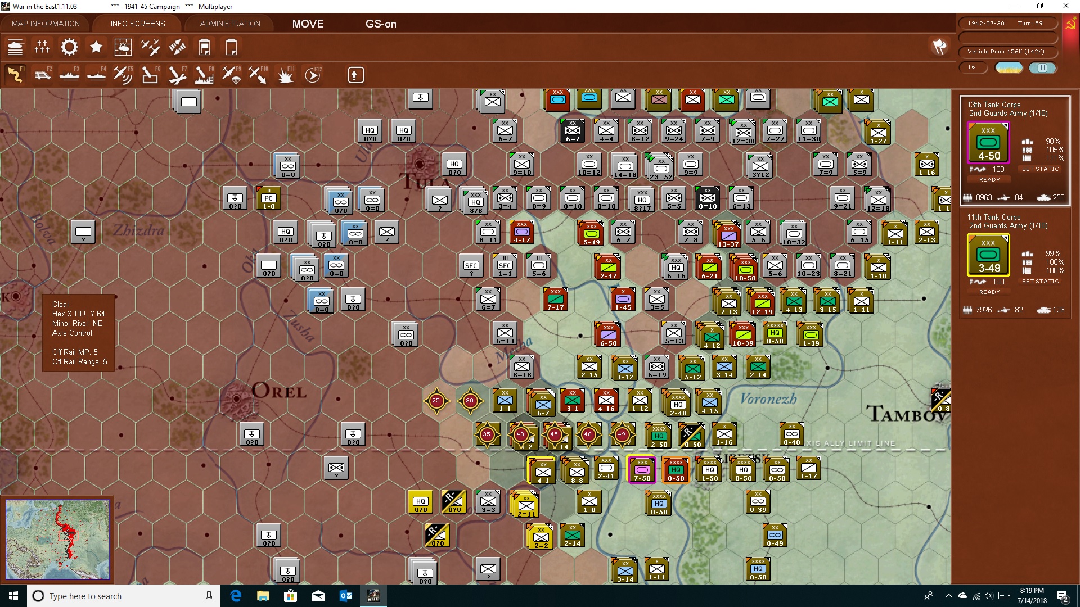The width and height of the screenshot is (1080, 607).
Task: Click the white flags icon near date panel
Action: coord(939,47)
